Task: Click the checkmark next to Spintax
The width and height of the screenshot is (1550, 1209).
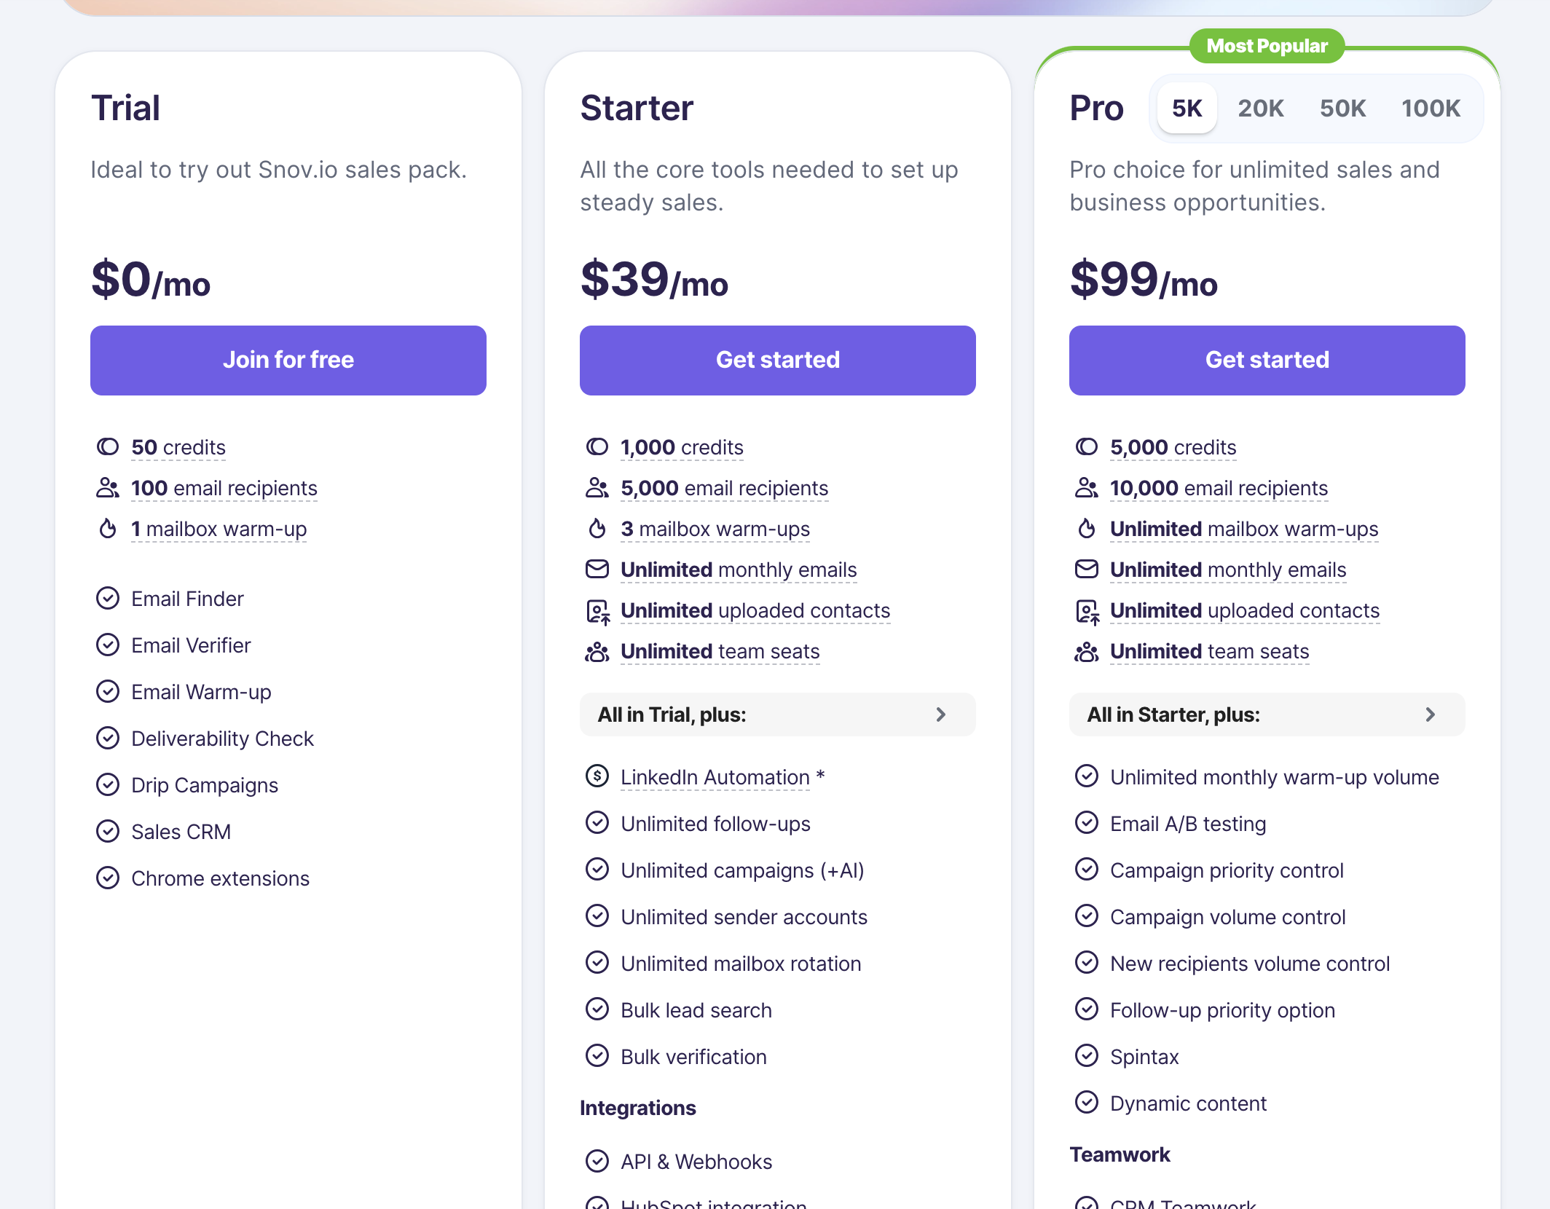Action: click(1086, 1056)
